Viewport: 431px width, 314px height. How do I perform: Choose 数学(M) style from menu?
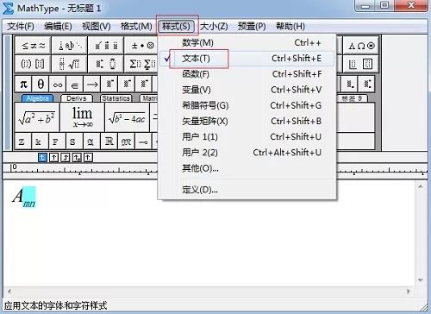click(247, 43)
